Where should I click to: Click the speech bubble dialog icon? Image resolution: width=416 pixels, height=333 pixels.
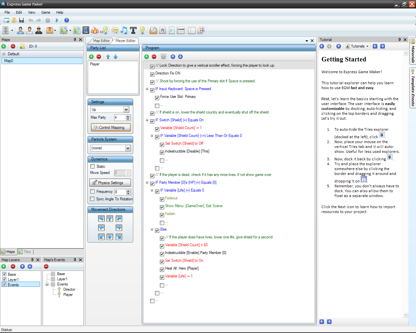pos(115,30)
